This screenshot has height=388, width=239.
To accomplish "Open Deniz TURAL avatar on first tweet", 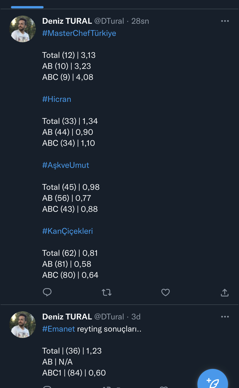I will pyautogui.click(x=23, y=29).
